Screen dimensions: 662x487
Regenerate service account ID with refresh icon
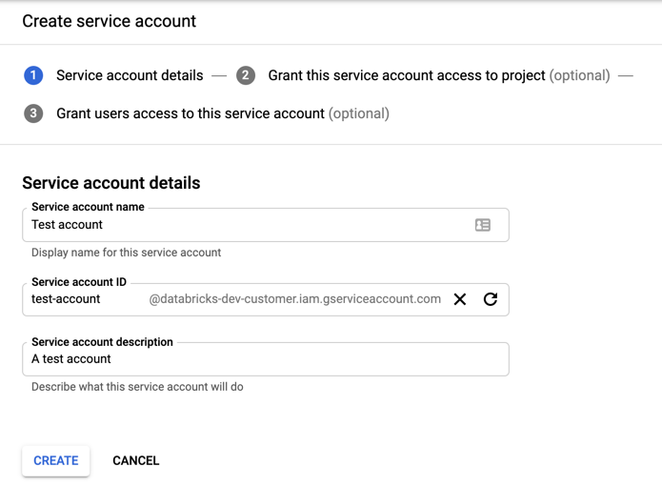click(x=491, y=299)
